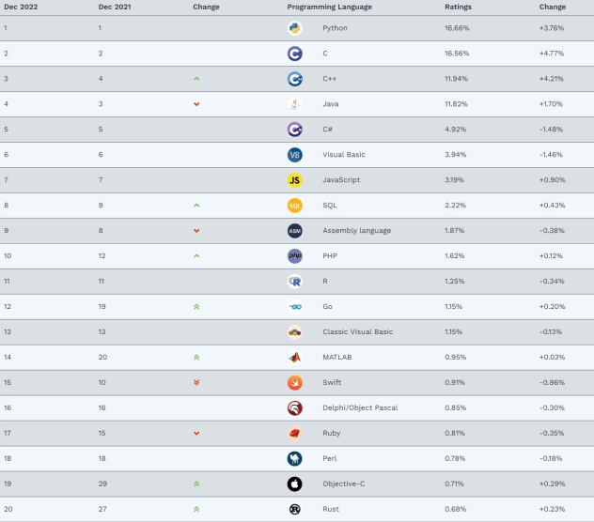Click the Delphi/Object Pascal language name

coord(357,407)
